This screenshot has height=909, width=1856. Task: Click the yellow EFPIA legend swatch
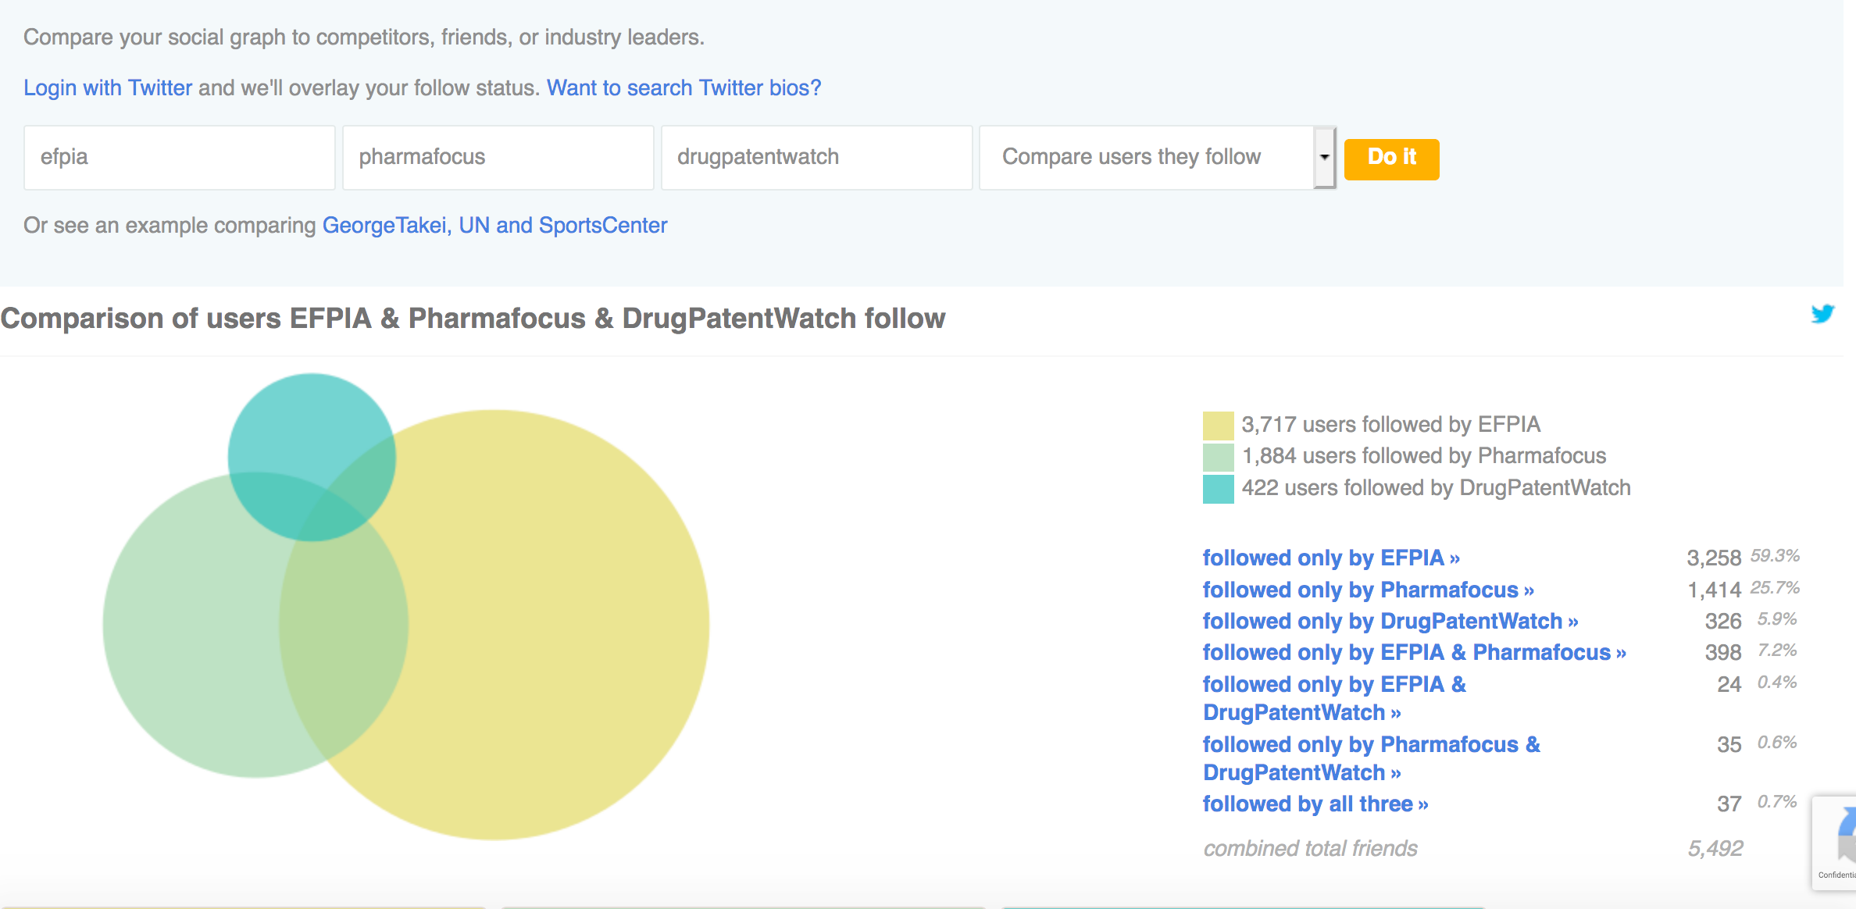1218,426
